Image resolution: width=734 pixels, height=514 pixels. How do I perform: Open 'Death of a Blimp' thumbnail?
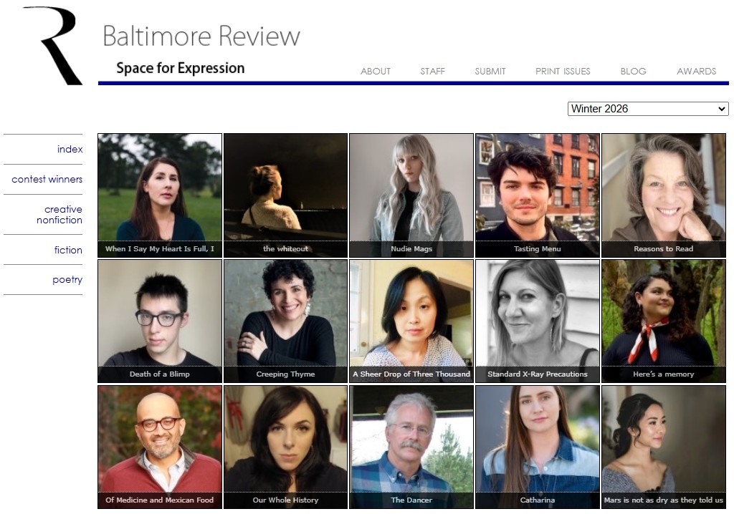coord(159,321)
